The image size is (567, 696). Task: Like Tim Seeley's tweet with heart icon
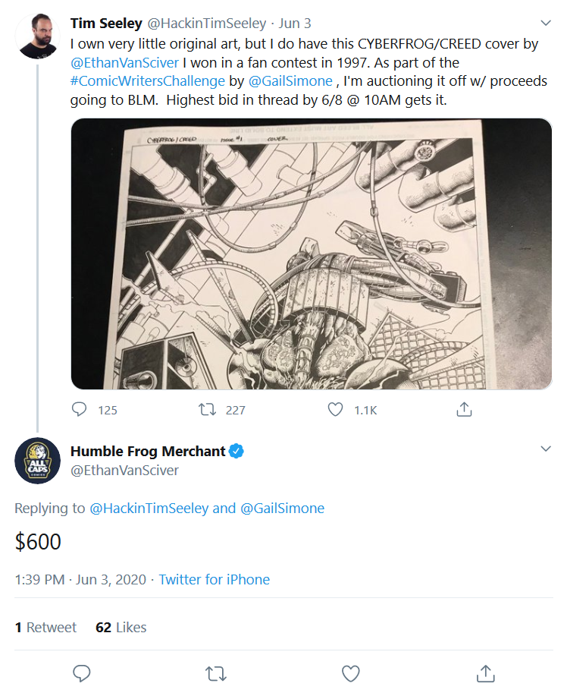(x=335, y=409)
